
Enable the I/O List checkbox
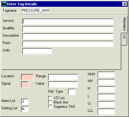50,98
